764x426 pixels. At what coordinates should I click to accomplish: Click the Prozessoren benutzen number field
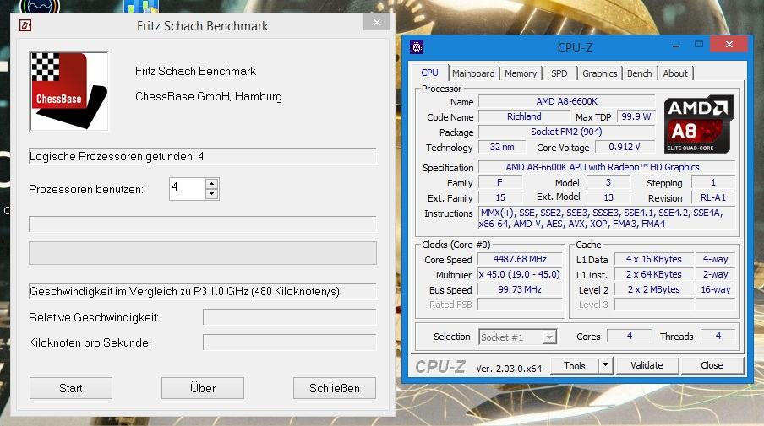point(187,189)
